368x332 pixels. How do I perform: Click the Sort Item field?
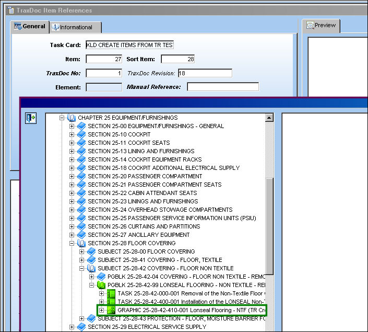177,59
